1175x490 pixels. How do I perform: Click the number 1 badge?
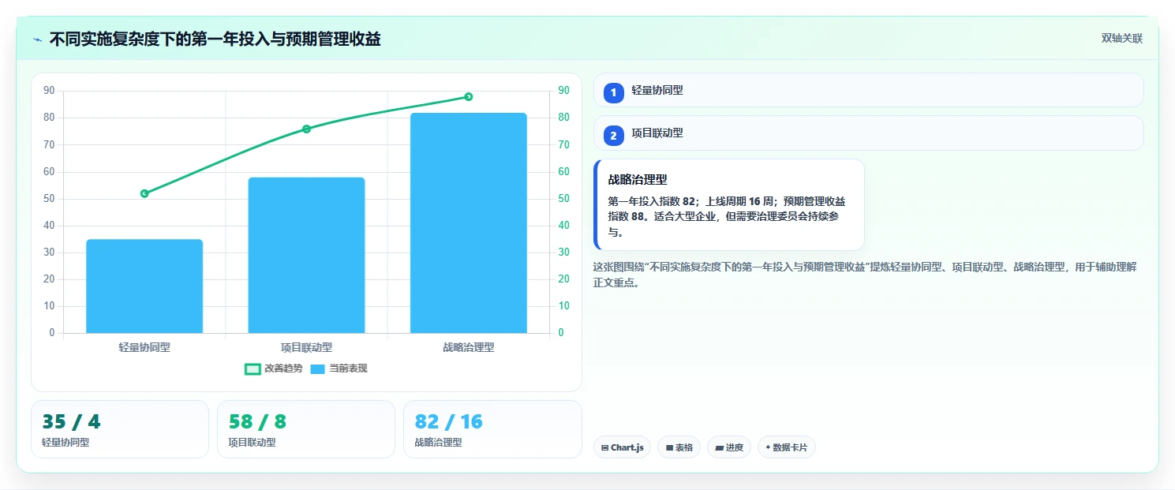tap(613, 93)
